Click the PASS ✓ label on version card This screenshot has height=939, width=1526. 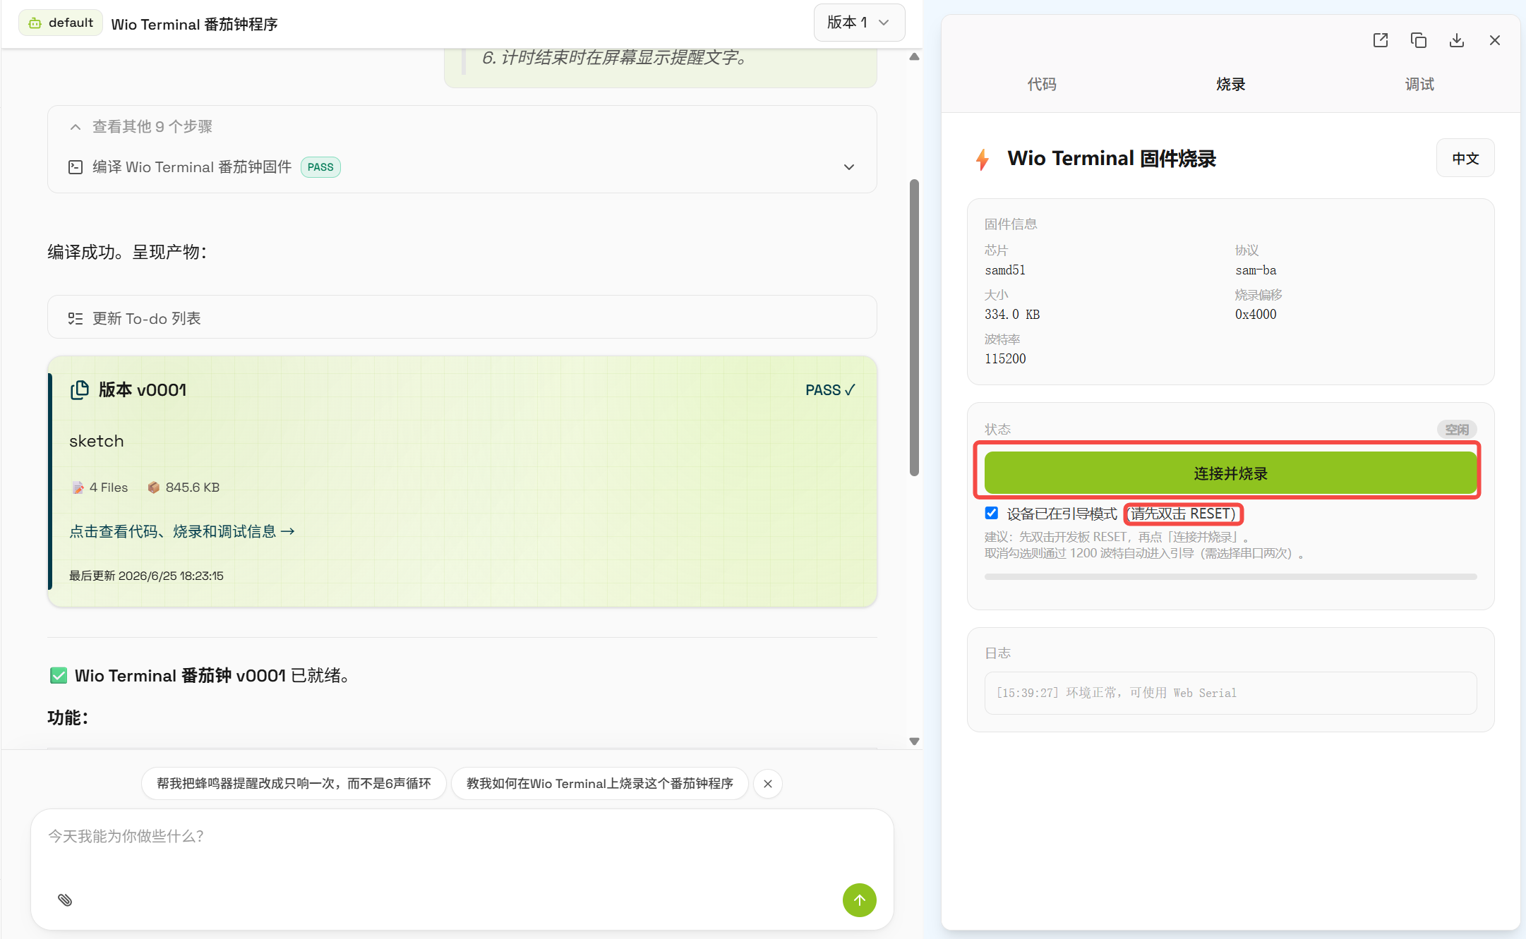click(831, 390)
